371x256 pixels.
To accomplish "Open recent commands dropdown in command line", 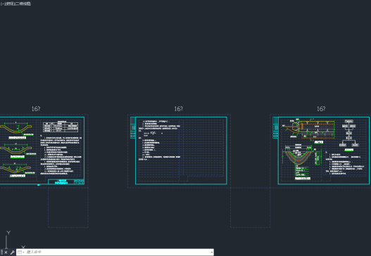I will (21, 252).
